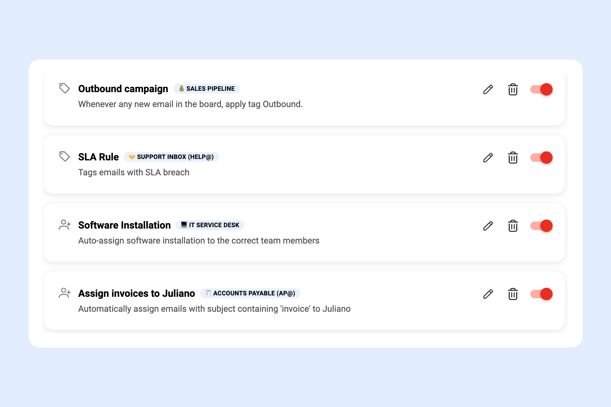Edit the Software Installation rule
Screen dimensions: 611x407
click(488, 226)
